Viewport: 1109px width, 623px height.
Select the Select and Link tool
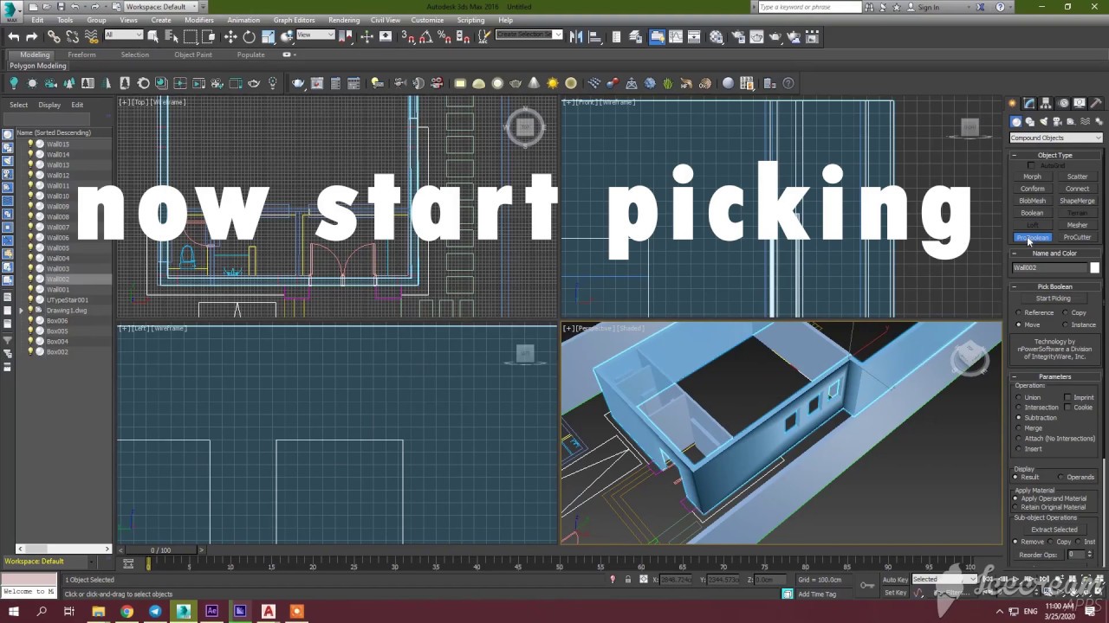point(54,36)
